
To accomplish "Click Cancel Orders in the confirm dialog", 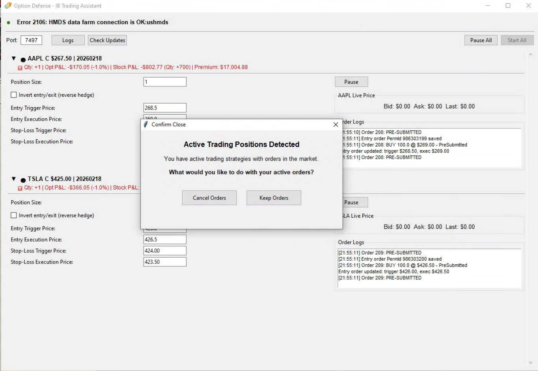I will click(209, 198).
